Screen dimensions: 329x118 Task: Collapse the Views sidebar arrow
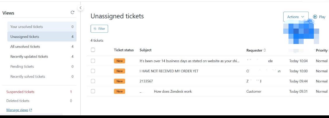(x=80, y=8)
